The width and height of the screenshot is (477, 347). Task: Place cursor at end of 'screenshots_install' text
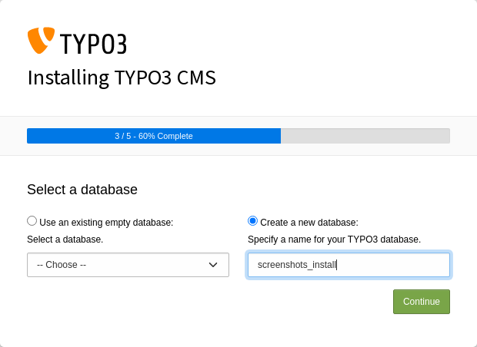[x=337, y=265]
